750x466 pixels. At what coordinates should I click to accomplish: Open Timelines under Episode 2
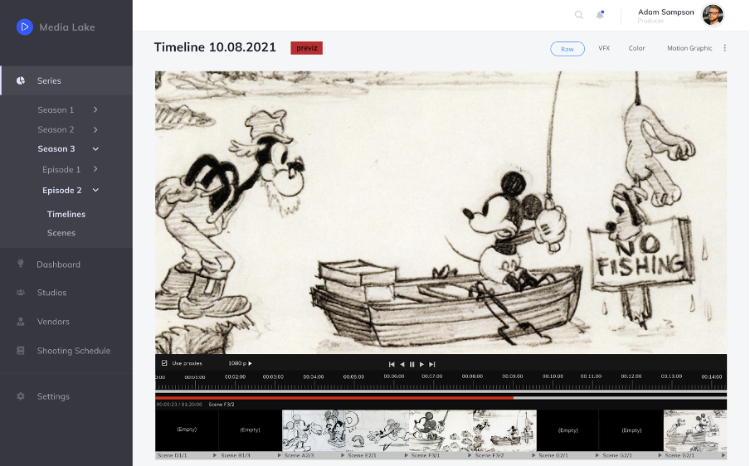[66, 214]
